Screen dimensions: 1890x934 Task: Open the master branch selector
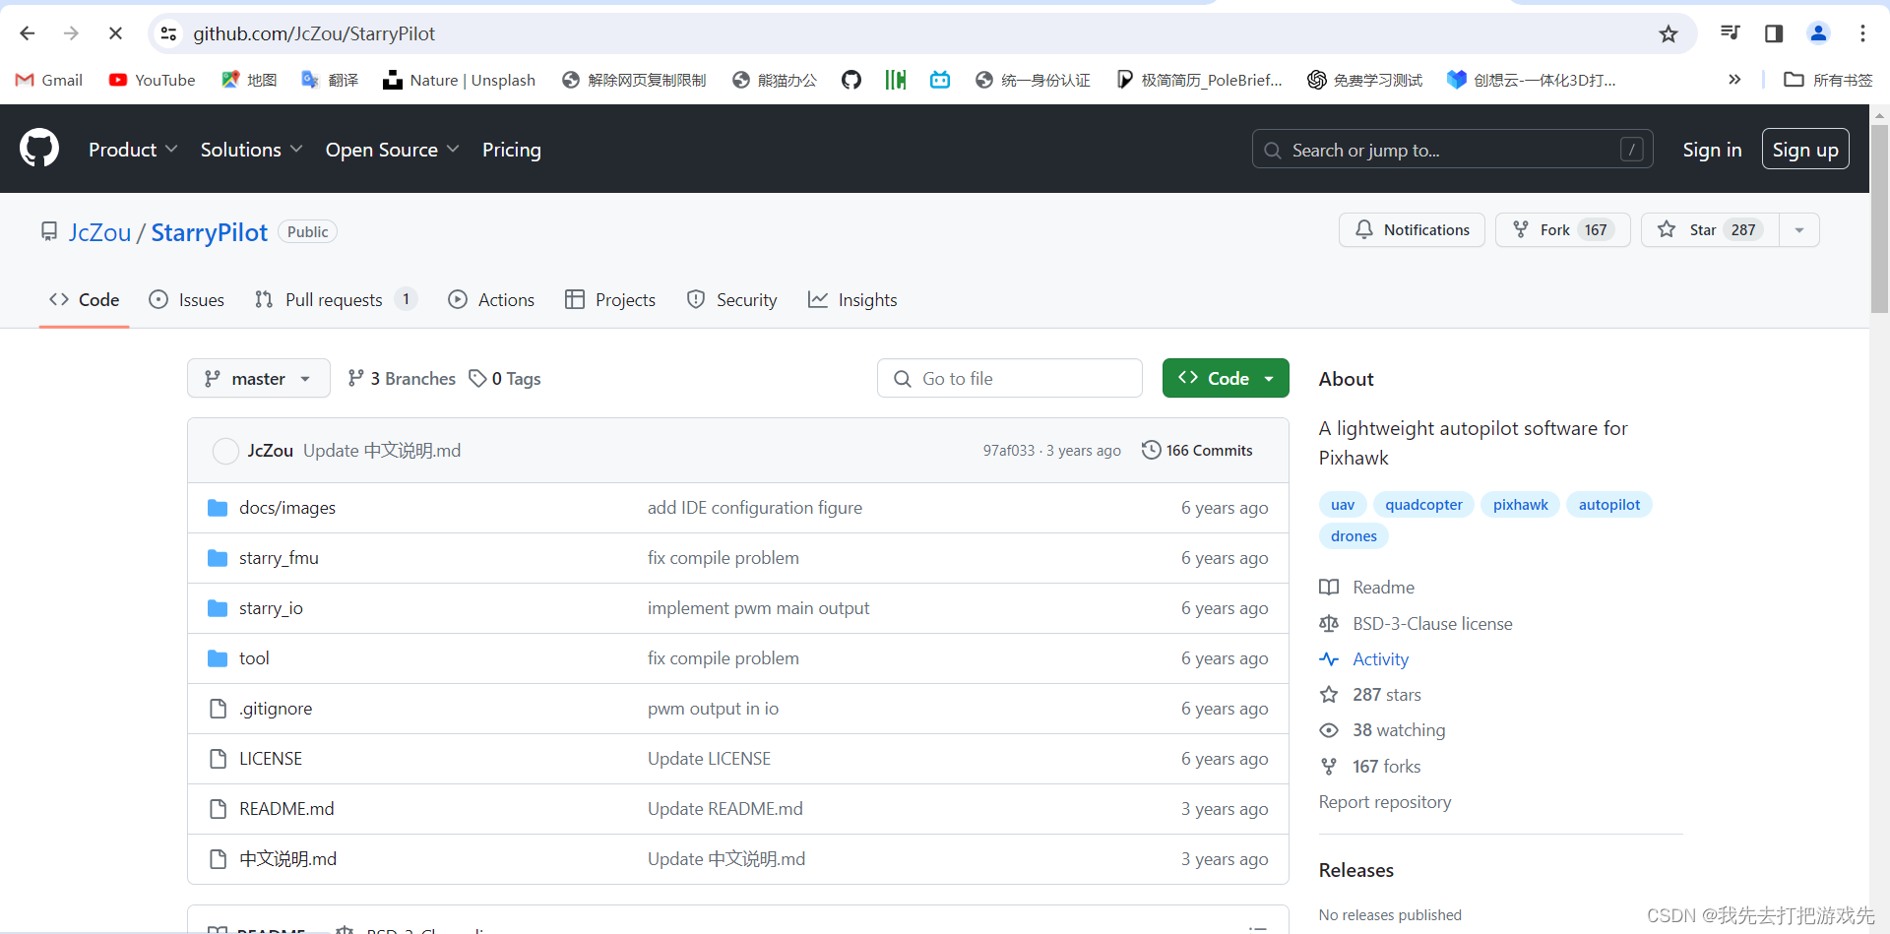258,378
